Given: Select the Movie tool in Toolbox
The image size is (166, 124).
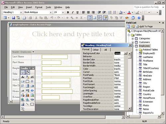Looking at the screenshot, I should [32, 100].
